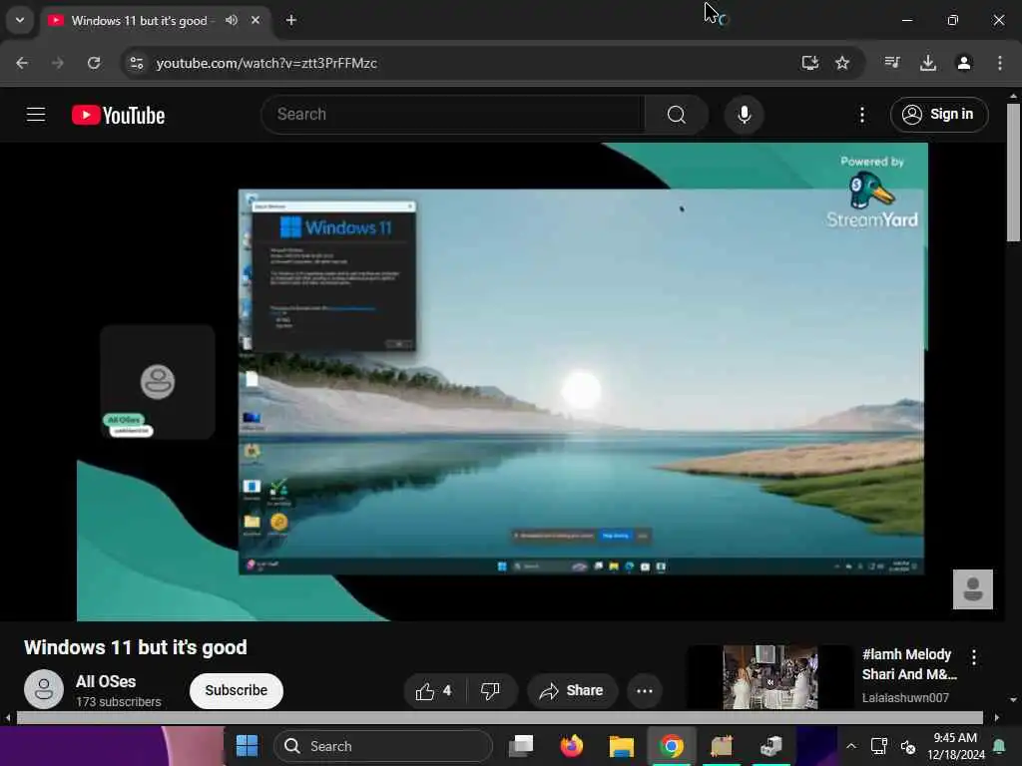Sign in to YouTube
Viewport: 1022px width, 766px height.
coord(938,115)
